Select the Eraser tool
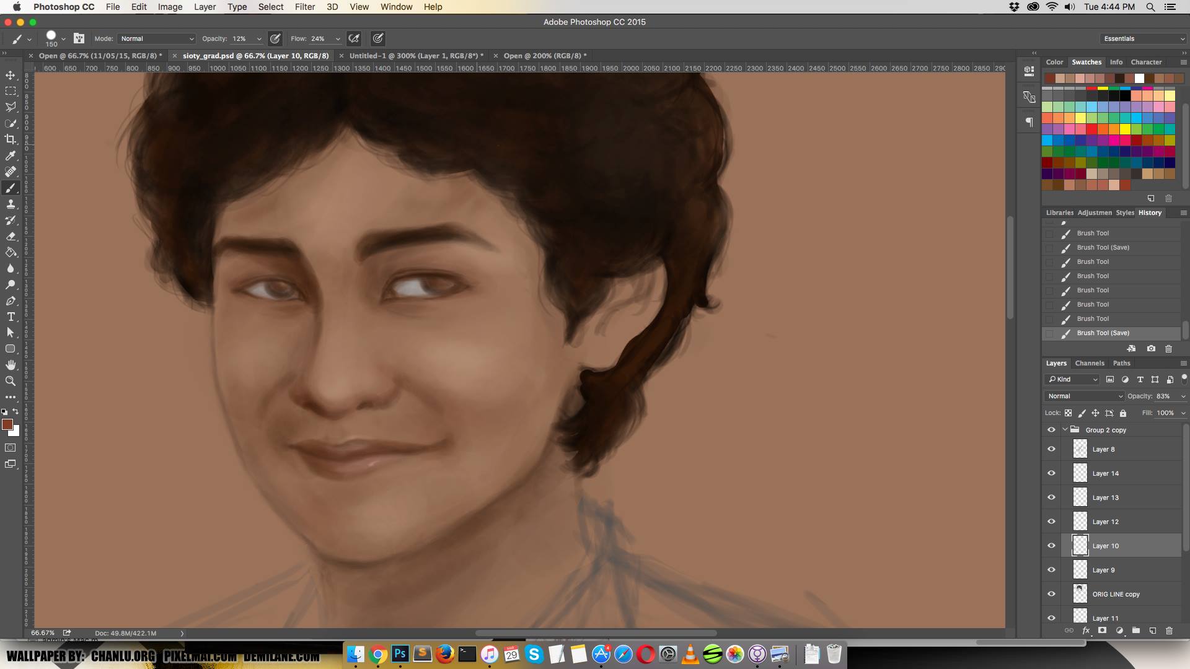The width and height of the screenshot is (1190, 669). pyautogui.click(x=11, y=236)
